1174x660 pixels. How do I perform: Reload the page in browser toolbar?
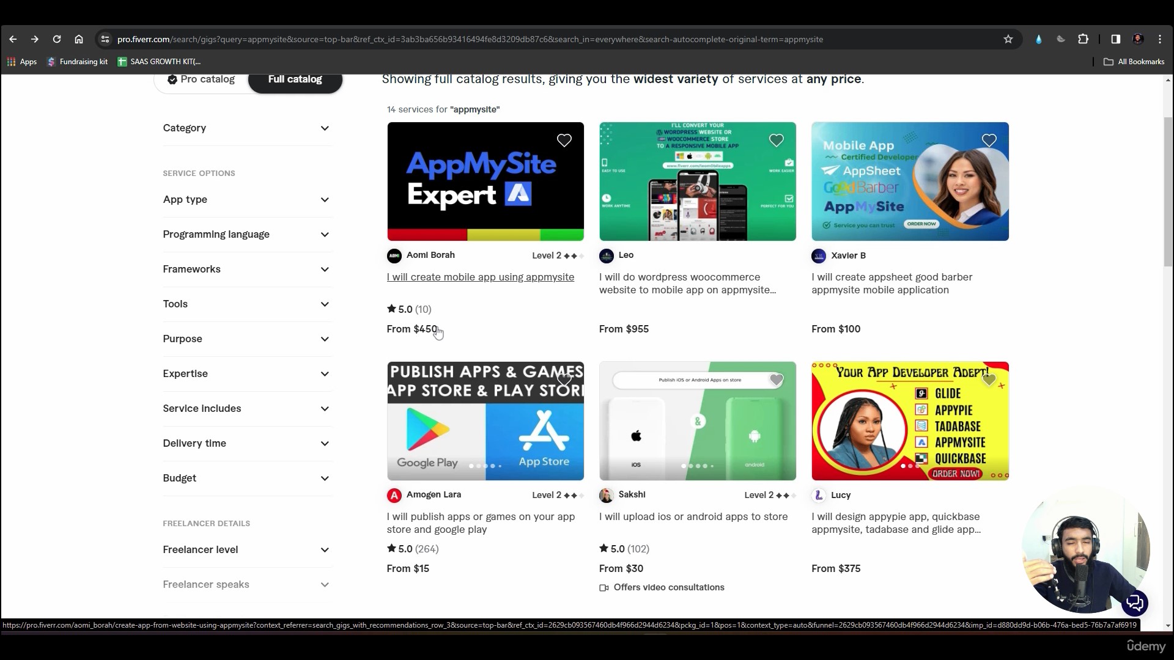(57, 39)
